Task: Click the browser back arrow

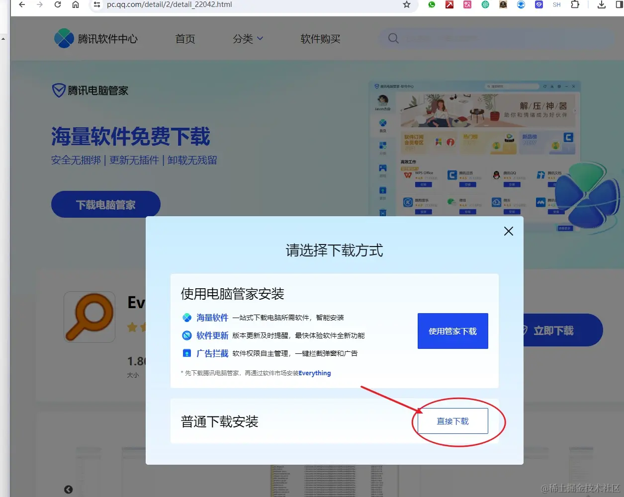Action: coord(22,4)
